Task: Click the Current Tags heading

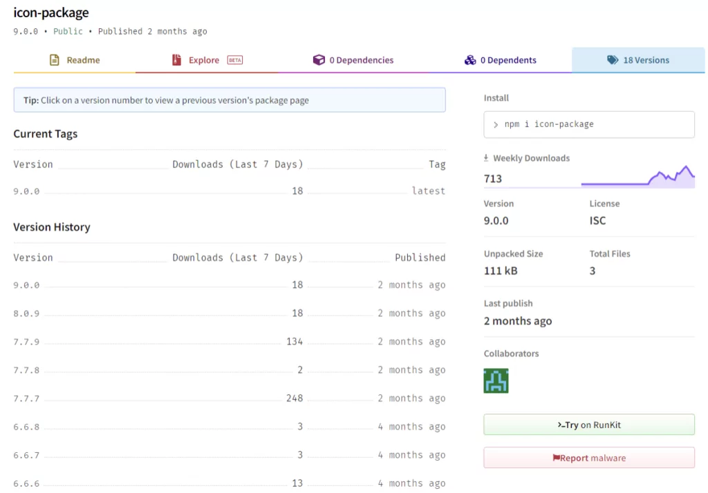Action: 45,134
